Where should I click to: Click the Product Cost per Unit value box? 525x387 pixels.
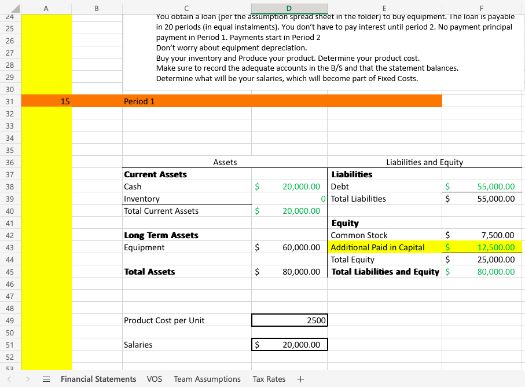tap(289, 320)
